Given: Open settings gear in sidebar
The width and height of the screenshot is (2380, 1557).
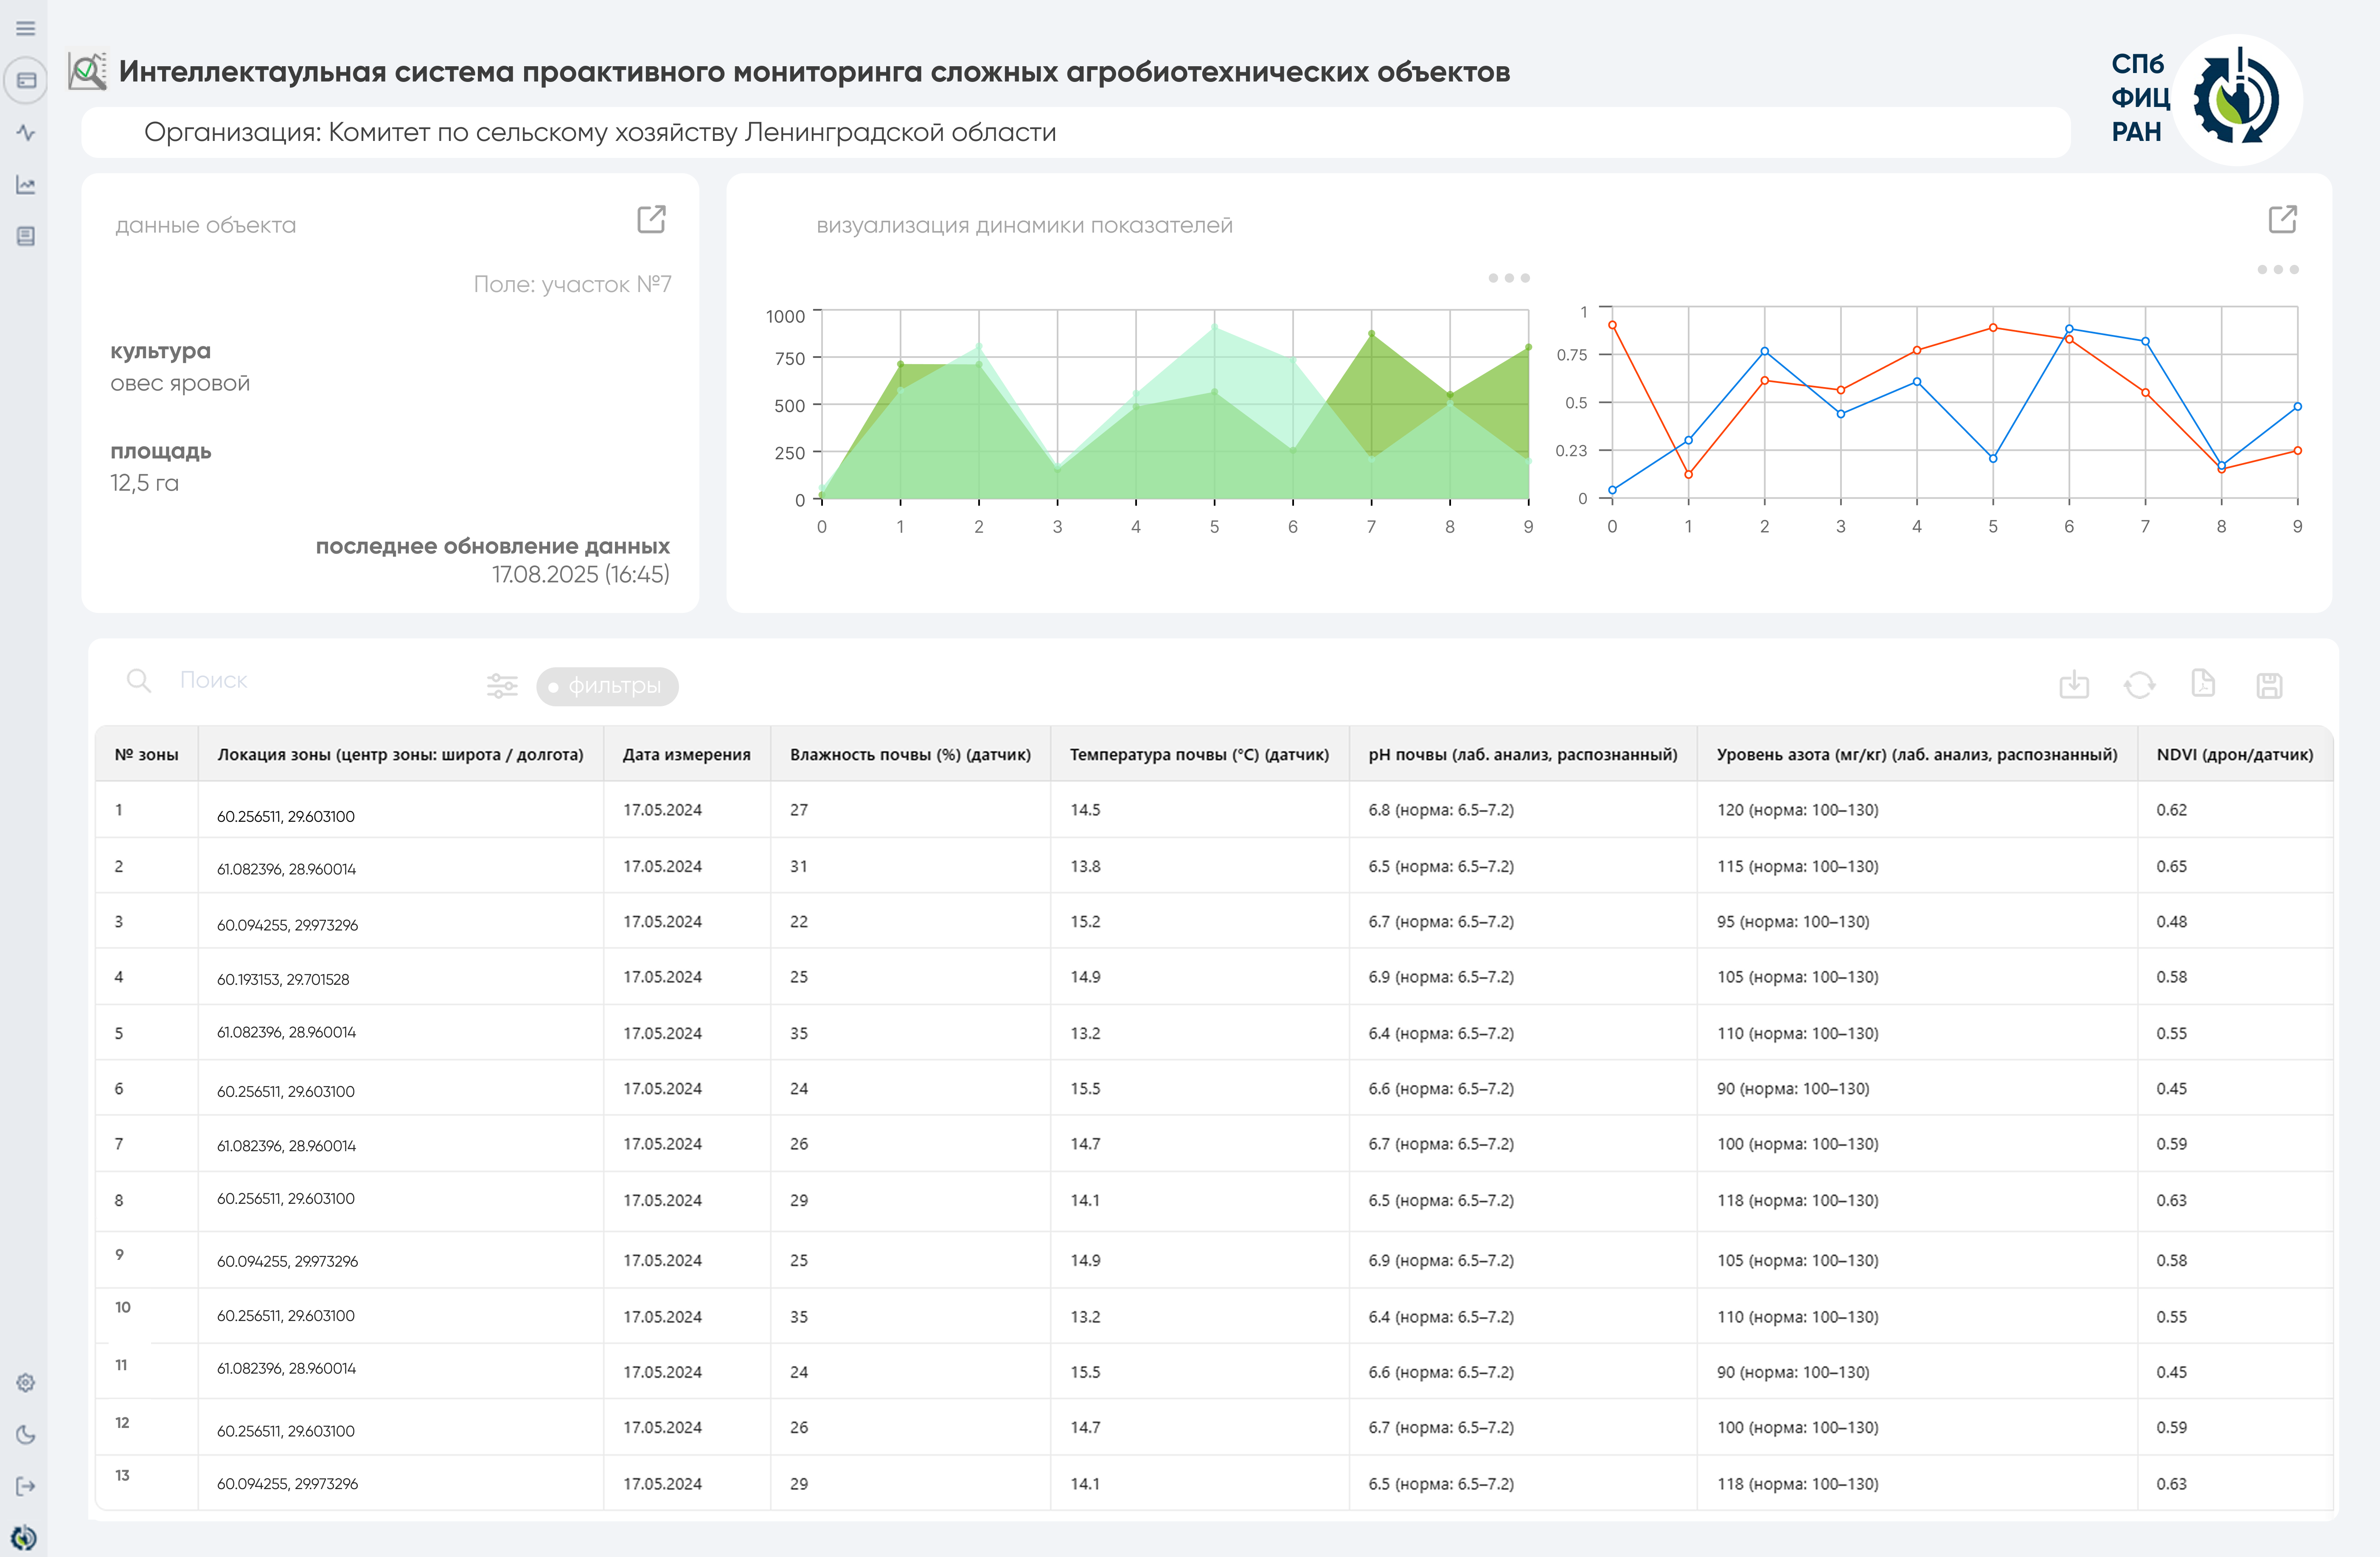Looking at the screenshot, I should coord(26,1382).
